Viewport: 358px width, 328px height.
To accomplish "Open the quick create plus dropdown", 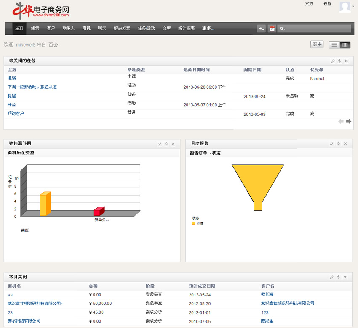I will (262, 29).
